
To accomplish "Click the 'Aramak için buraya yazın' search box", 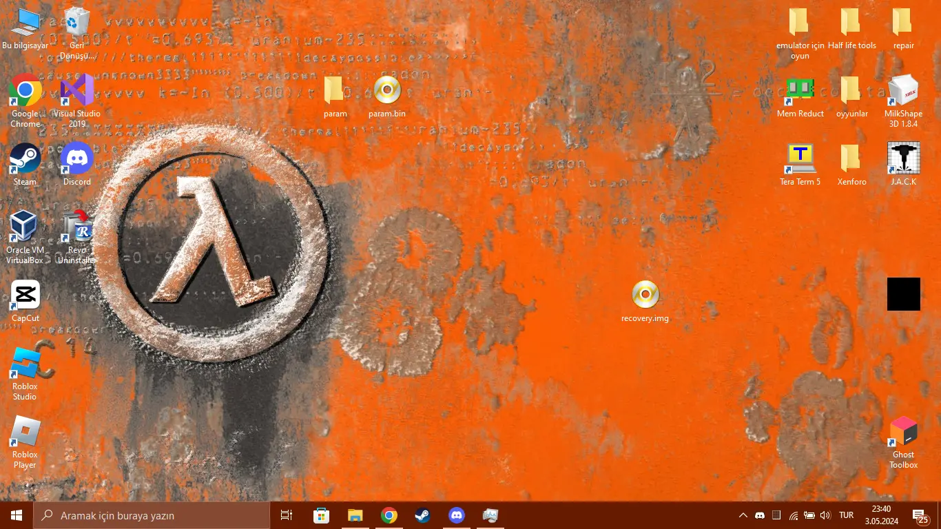I will point(152,515).
